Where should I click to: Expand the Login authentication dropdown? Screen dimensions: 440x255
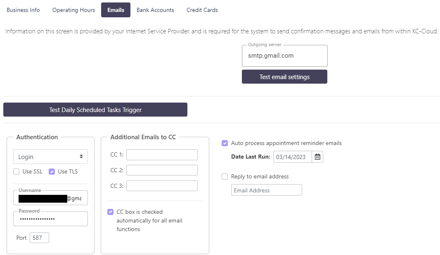point(50,157)
